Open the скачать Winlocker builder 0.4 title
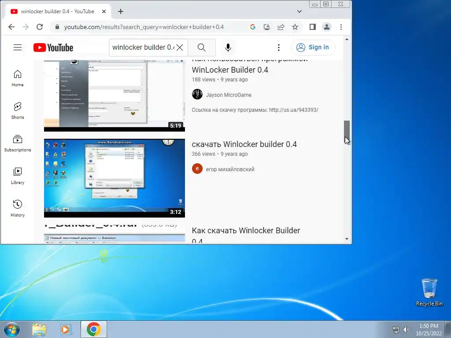Viewport: 451px width, 338px height. click(244, 144)
